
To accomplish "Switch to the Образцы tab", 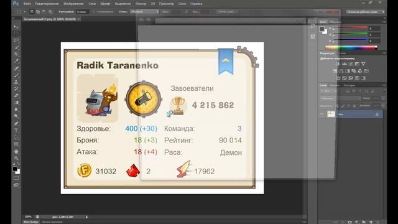I will coord(335,22).
